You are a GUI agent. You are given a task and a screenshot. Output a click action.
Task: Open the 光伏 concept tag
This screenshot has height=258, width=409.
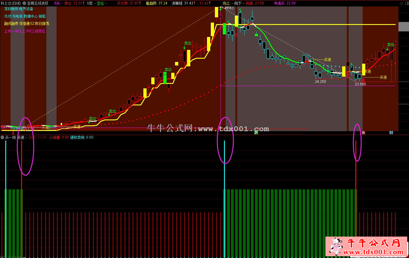click(8, 16)
